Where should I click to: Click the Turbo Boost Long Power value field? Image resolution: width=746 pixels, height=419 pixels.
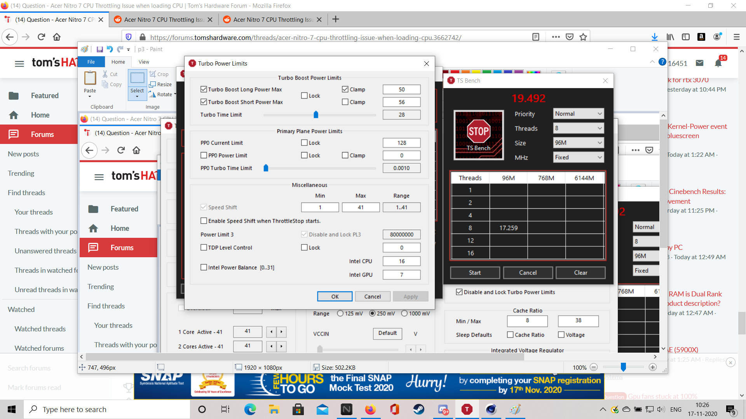pyautogui.click(x=401, y=89)
